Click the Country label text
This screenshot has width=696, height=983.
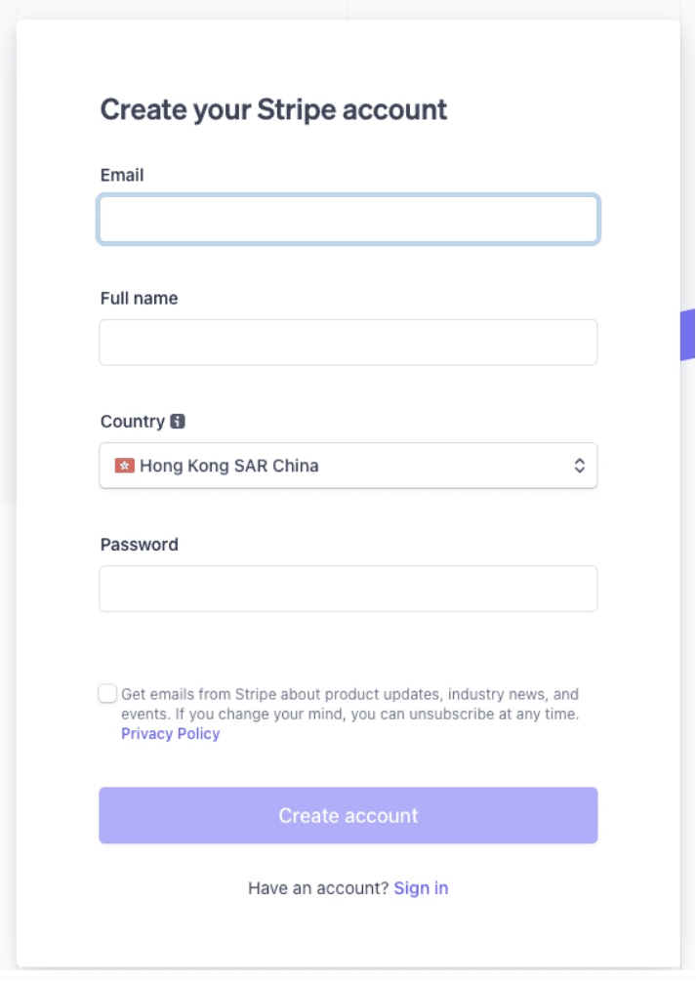tap(132, 422)
